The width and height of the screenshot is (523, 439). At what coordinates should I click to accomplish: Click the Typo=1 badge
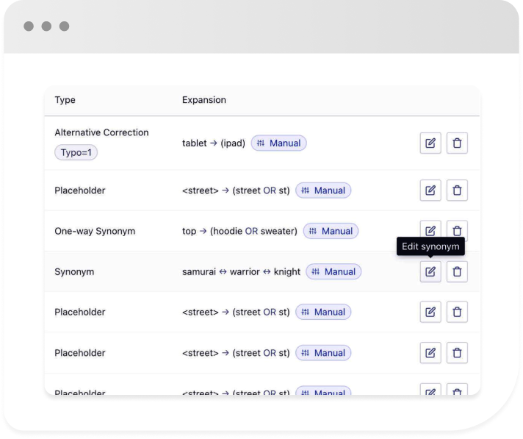pos(76,152)
